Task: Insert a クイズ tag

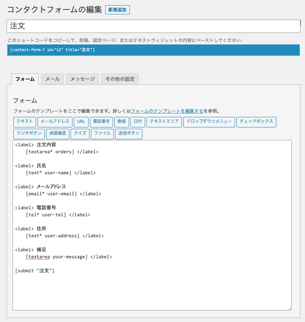Action: pos(80,134)
